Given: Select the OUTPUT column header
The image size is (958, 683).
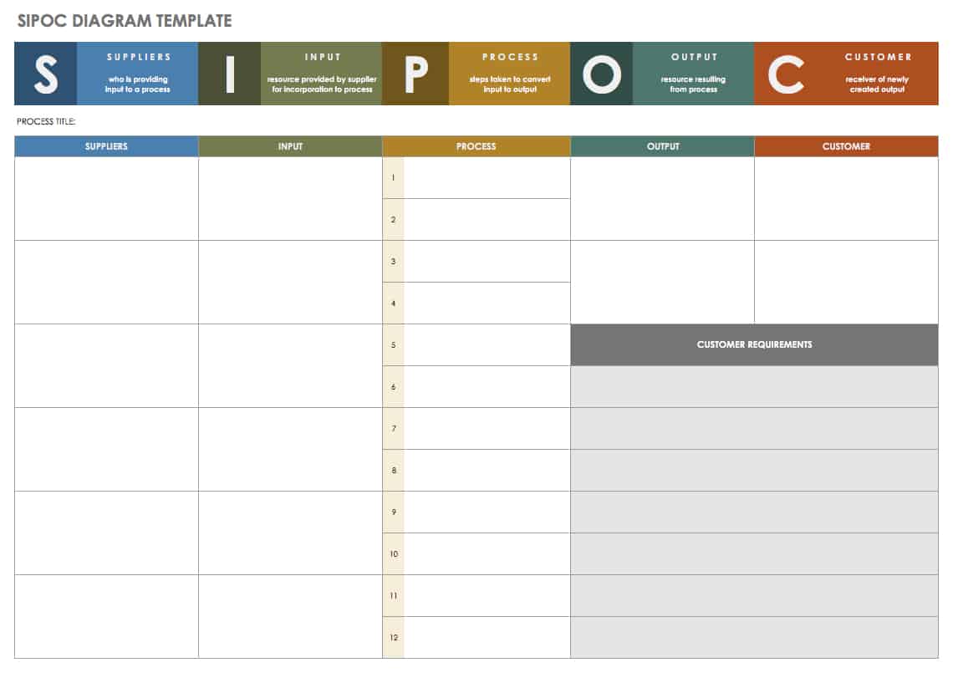Looking at the screenshot, I should click(663, 146).
